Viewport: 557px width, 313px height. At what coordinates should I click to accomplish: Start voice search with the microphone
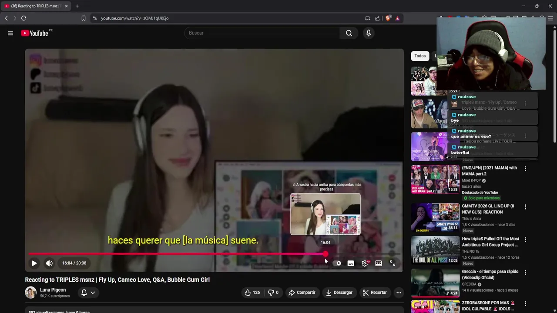369,33
